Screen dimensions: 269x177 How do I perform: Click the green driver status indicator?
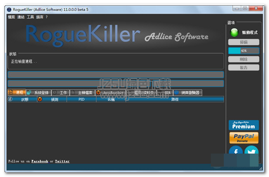coord(234,32)
